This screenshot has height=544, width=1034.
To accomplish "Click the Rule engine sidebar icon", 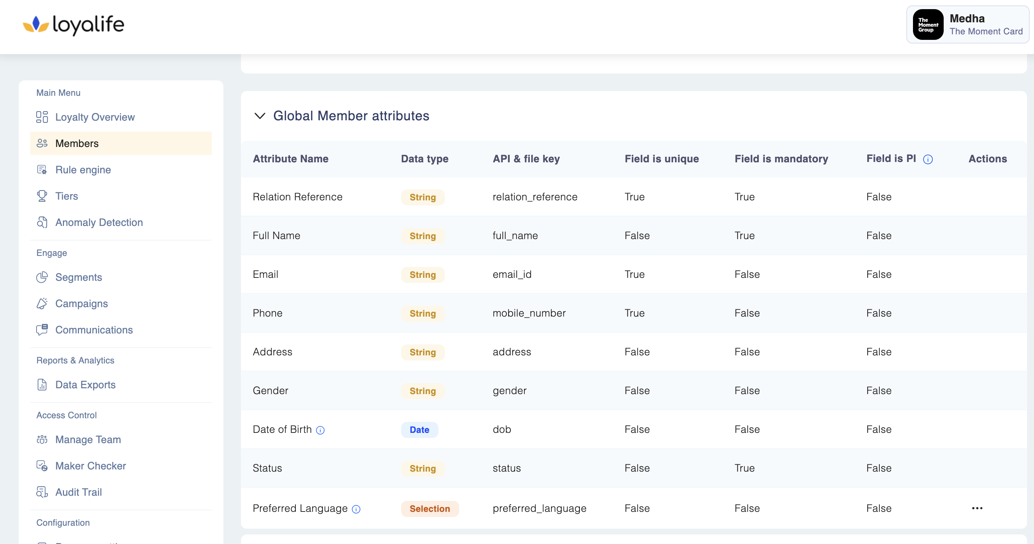I will pos(42,170).
